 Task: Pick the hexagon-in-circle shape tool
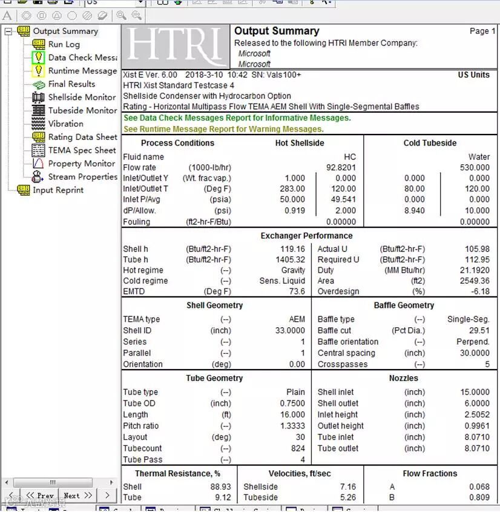[27, 15]
